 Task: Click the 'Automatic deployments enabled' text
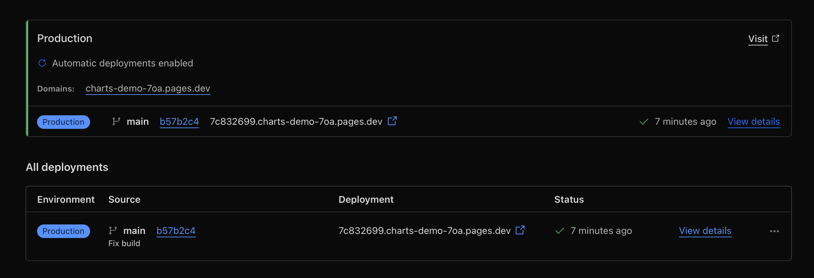point(122,63)
